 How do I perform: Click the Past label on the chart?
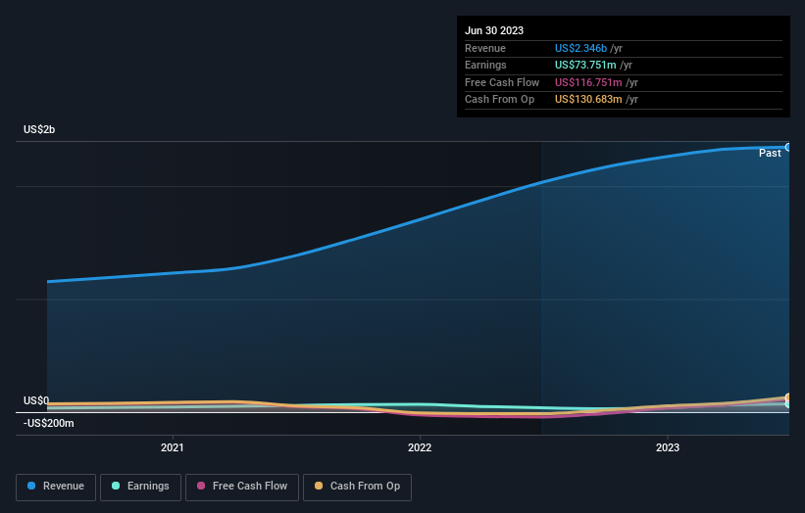tap(770, 154)
